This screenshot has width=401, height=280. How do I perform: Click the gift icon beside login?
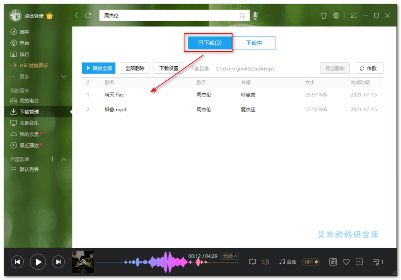50,16
